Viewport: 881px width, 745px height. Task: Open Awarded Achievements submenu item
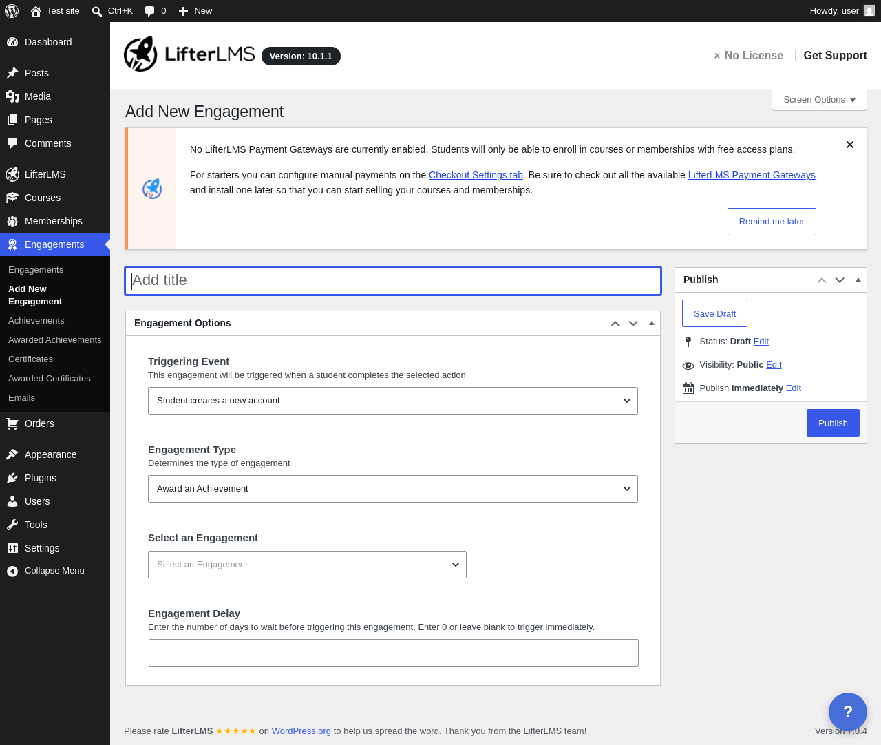[55, 340]
